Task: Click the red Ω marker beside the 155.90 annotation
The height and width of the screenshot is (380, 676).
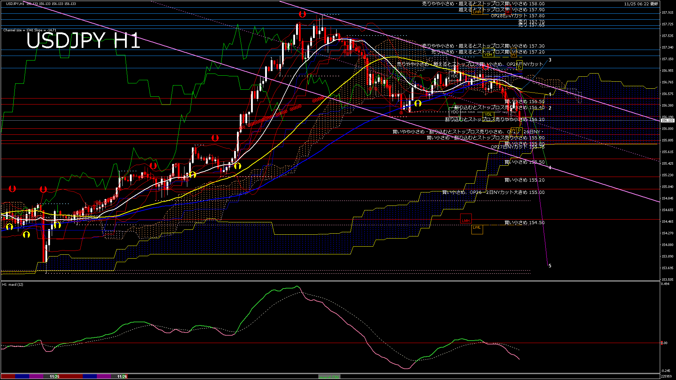Action: (x=215, y=138)
